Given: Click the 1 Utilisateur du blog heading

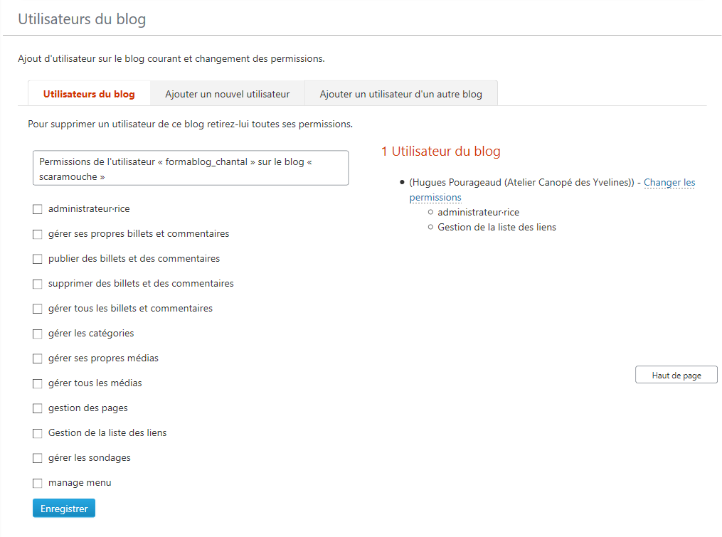Looking at the screenshot, I should (x=440, y=151).
